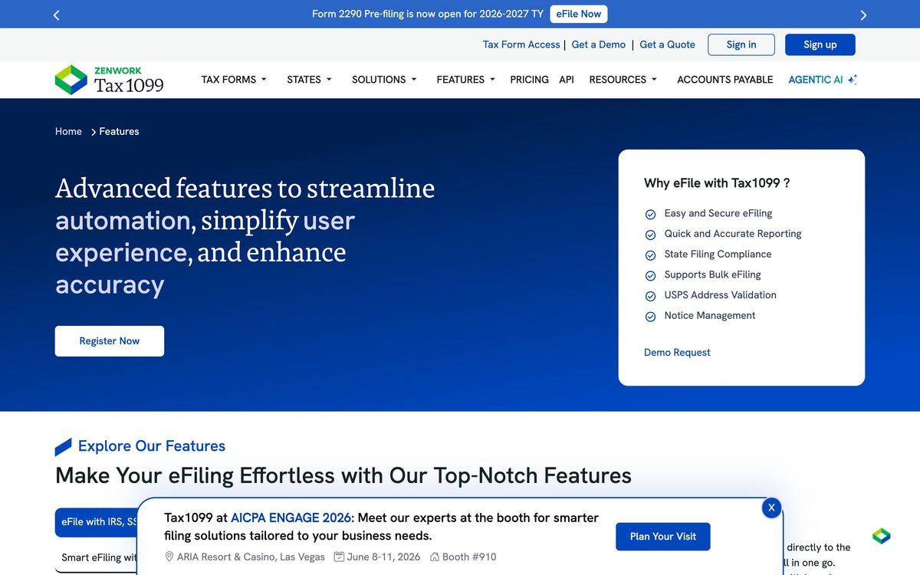The width and height of the screenshot is (920, 575).
Task: Click the Get a Demo link
Action: click(599, 44)
